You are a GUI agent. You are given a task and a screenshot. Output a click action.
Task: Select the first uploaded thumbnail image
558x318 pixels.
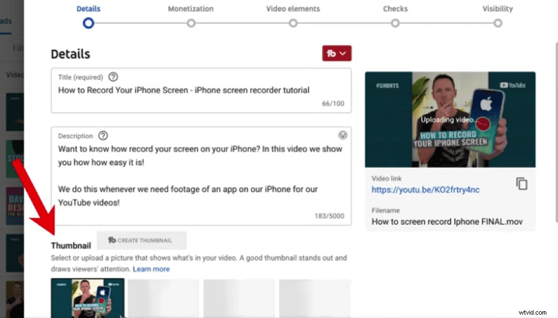88,298
